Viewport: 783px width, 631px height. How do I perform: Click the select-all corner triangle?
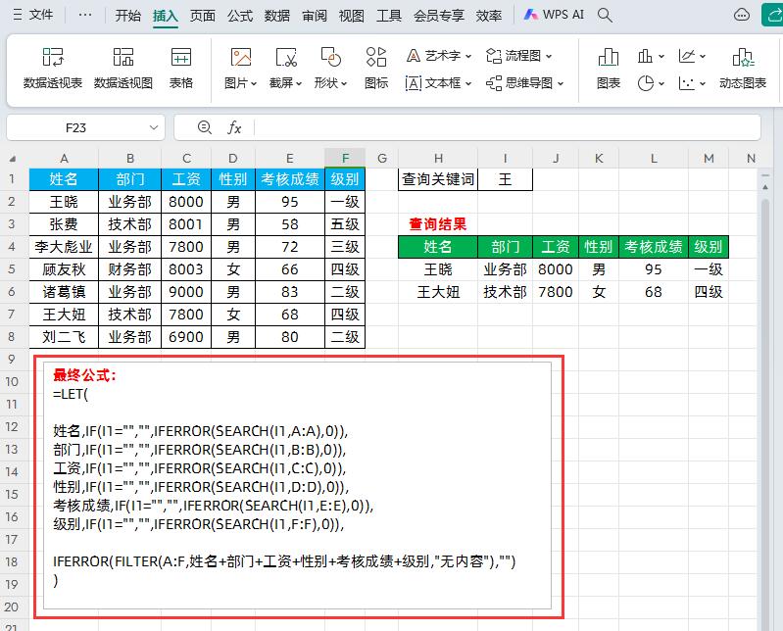tap(13, 159)
